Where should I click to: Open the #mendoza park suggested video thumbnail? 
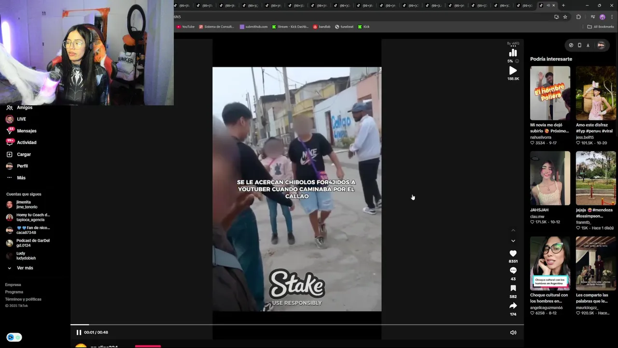point(596,178)
